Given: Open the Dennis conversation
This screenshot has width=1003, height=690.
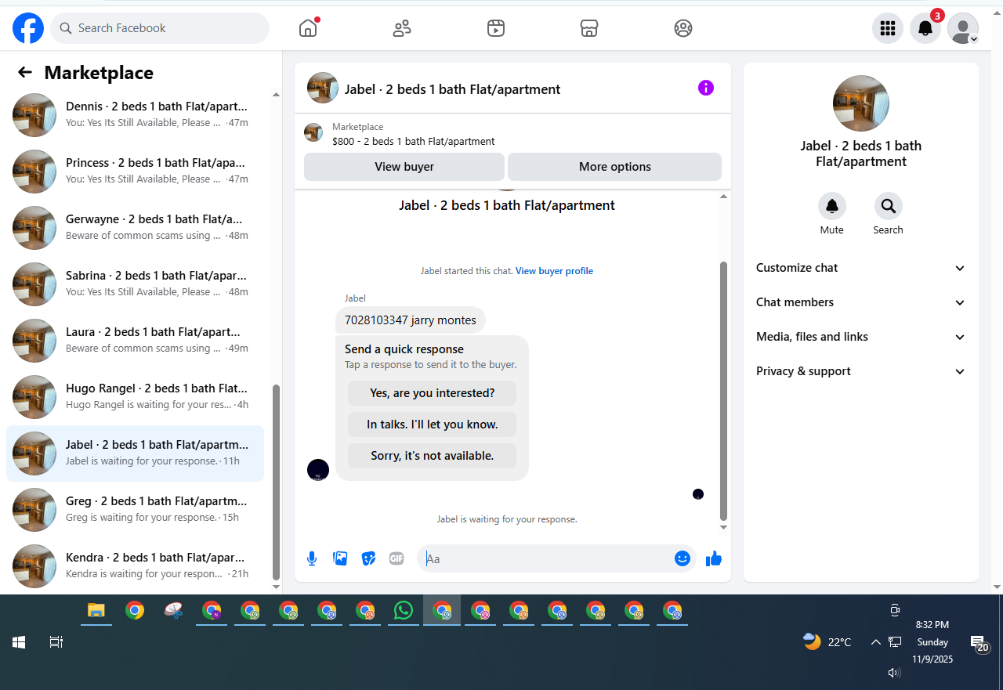Looking at the screenshot, I should click(135, 115).
